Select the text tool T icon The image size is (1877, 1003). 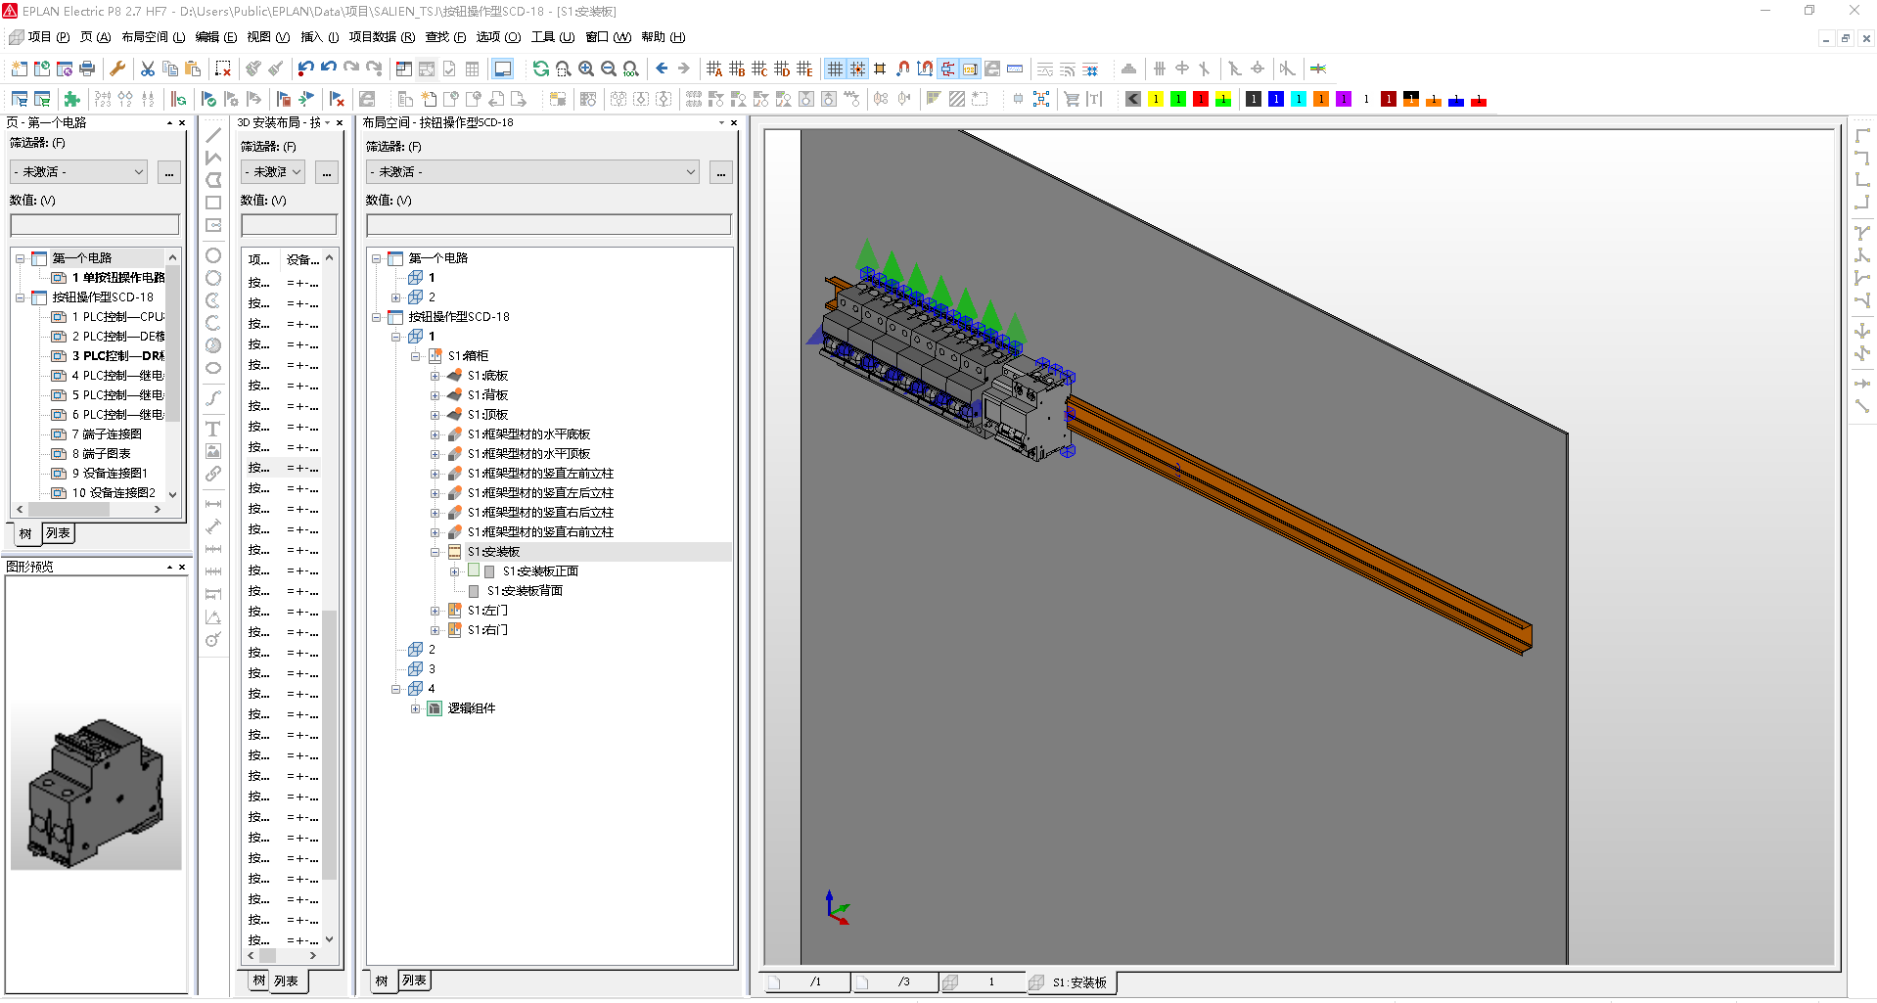point(212,429)
